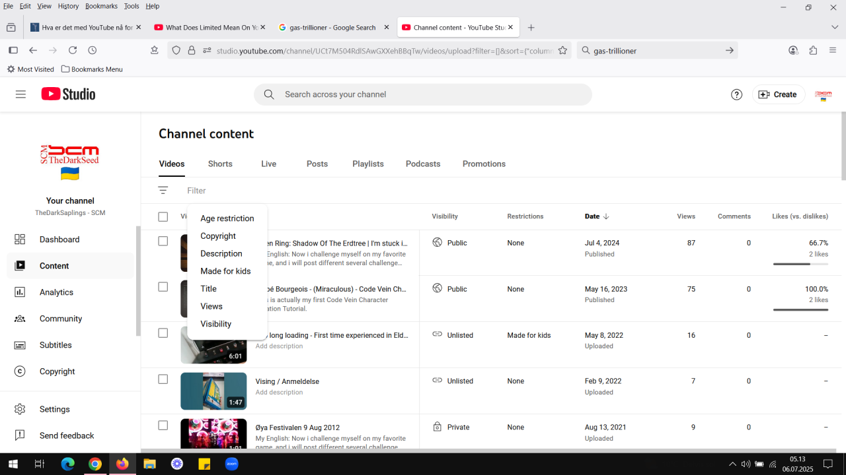Screen dimensions: 846x475
Task: Bookmark this page with star icon
Action: click(562, 50)
